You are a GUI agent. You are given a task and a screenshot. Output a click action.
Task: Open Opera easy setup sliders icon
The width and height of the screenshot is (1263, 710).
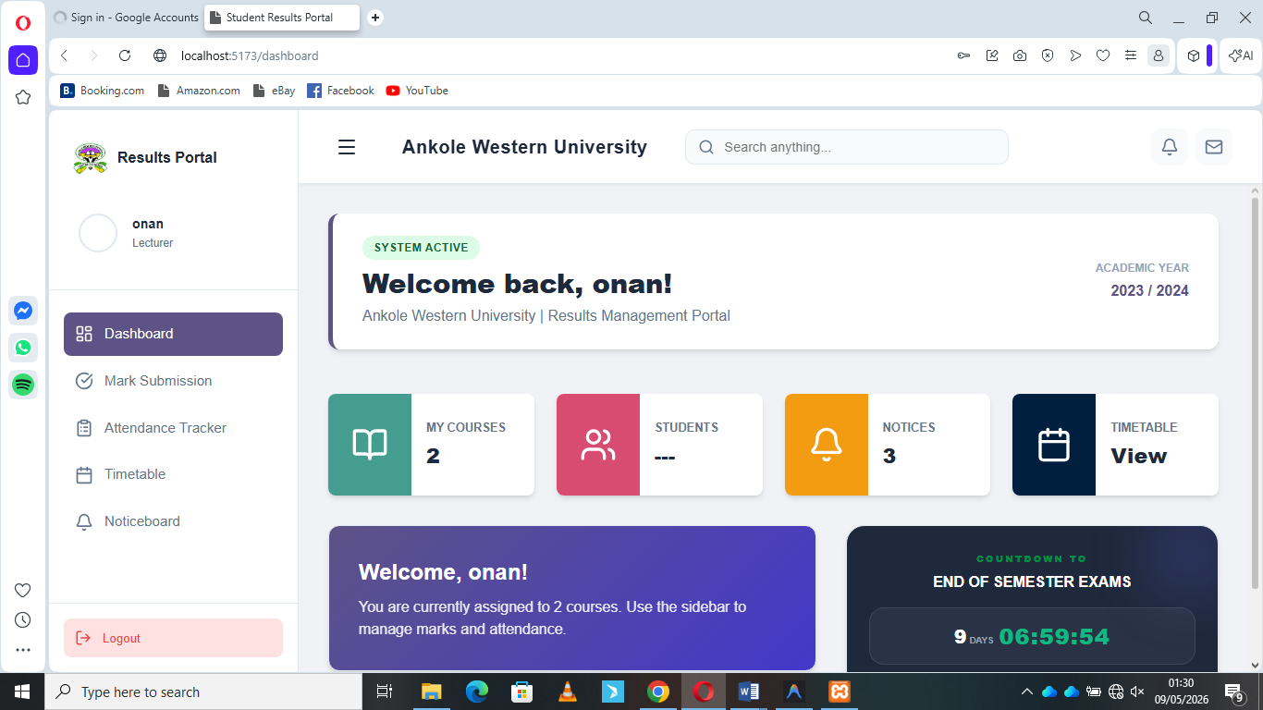1131,55
